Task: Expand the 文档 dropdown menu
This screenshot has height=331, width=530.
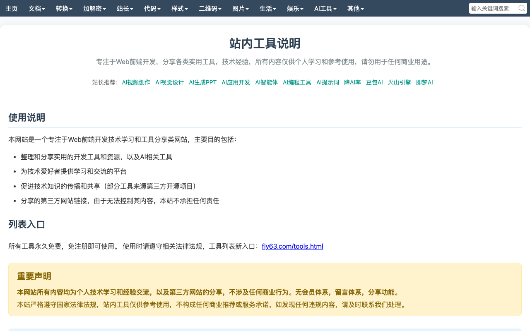Action: (37, 8)
